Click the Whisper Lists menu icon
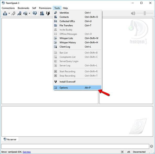The height and width of the screenshot is (154, 155). pos(56,38)
